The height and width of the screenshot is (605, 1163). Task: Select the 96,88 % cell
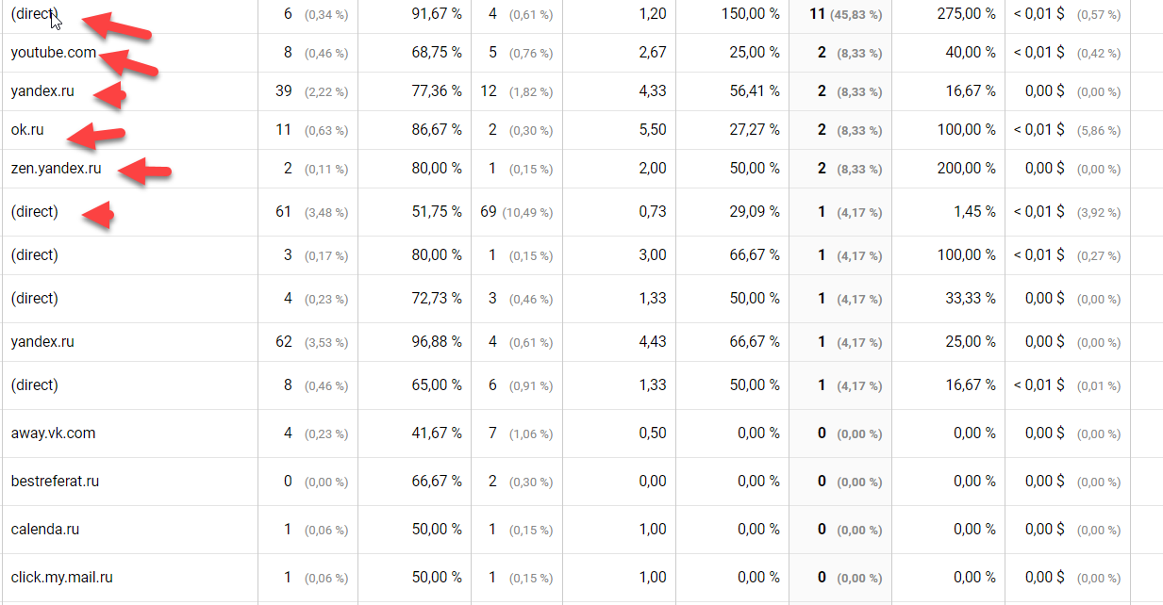coord(437,342)
